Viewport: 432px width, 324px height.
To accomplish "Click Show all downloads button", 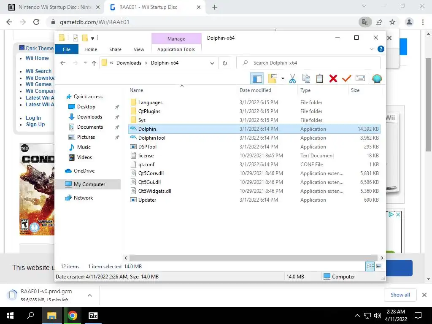I will pyautogui.click(x=400, y=295).
